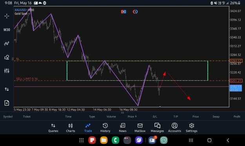This screenshot has width=245, height=146.
Task: Click the panel divider handle below chart
Action: [x=122, y=112]
